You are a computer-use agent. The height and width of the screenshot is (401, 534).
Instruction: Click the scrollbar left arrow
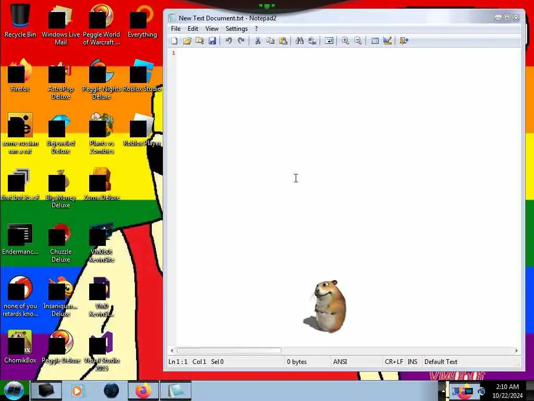coord(172,350)
